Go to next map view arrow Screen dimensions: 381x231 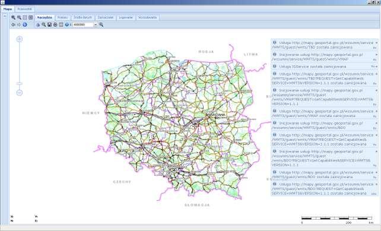coord(19,24)
